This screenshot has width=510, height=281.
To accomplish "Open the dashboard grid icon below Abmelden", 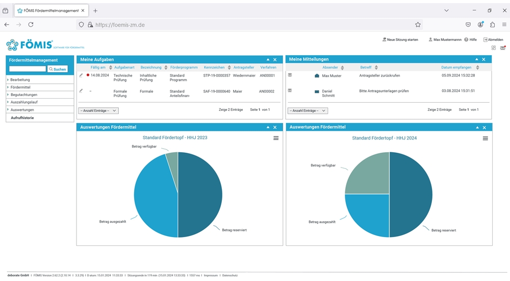I will click(x=493, y=48).
